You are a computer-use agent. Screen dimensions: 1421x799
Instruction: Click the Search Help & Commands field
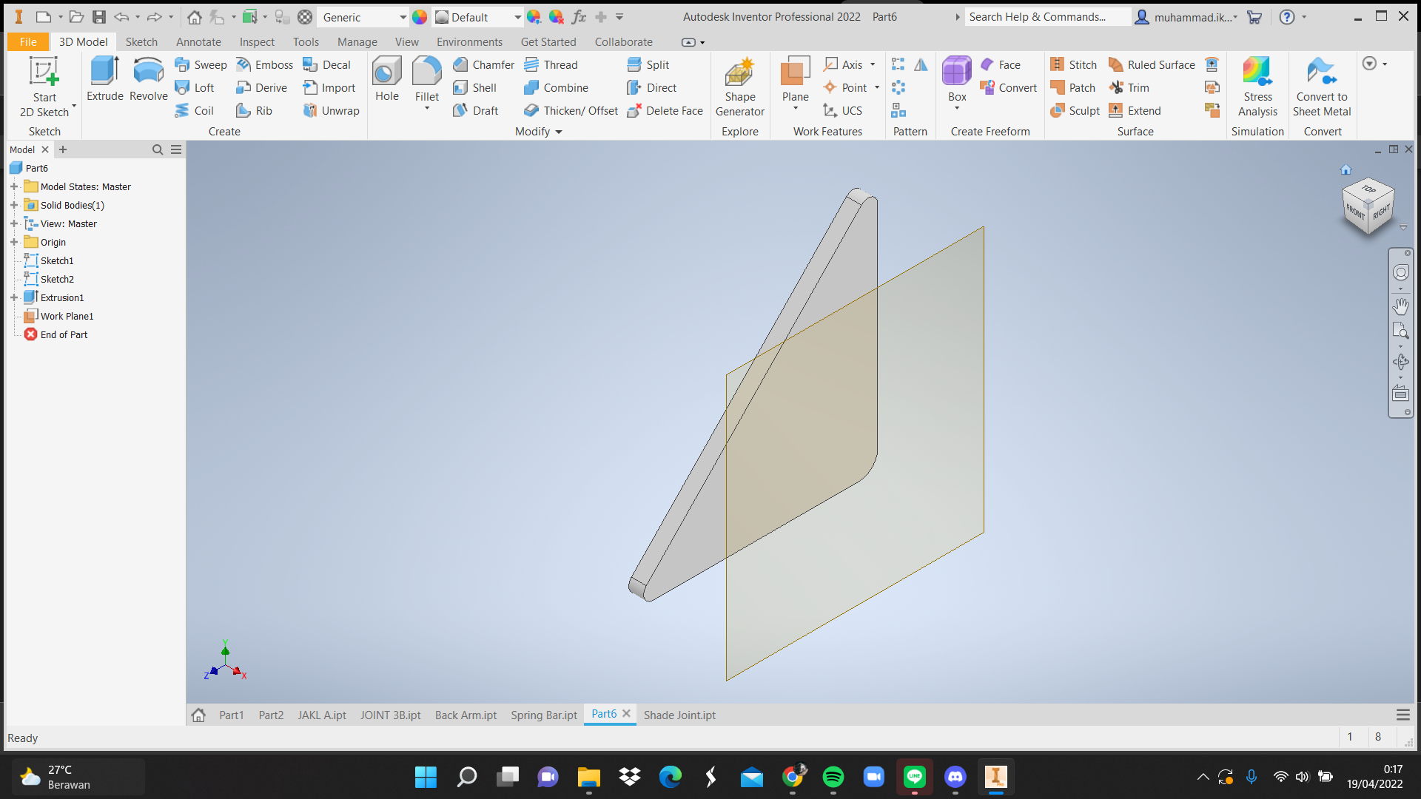(x=1047, y=17)
